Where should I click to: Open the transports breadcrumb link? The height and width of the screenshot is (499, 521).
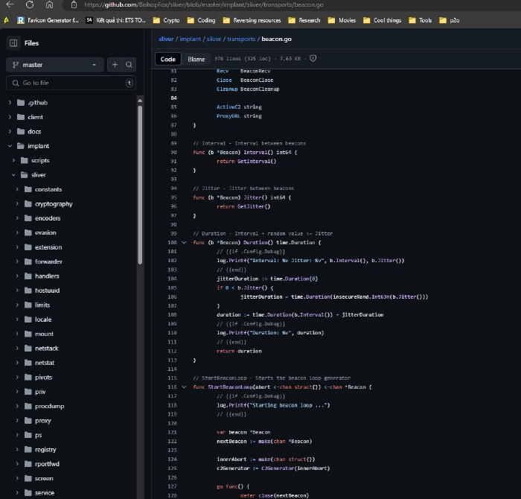[x=241, y=39]
